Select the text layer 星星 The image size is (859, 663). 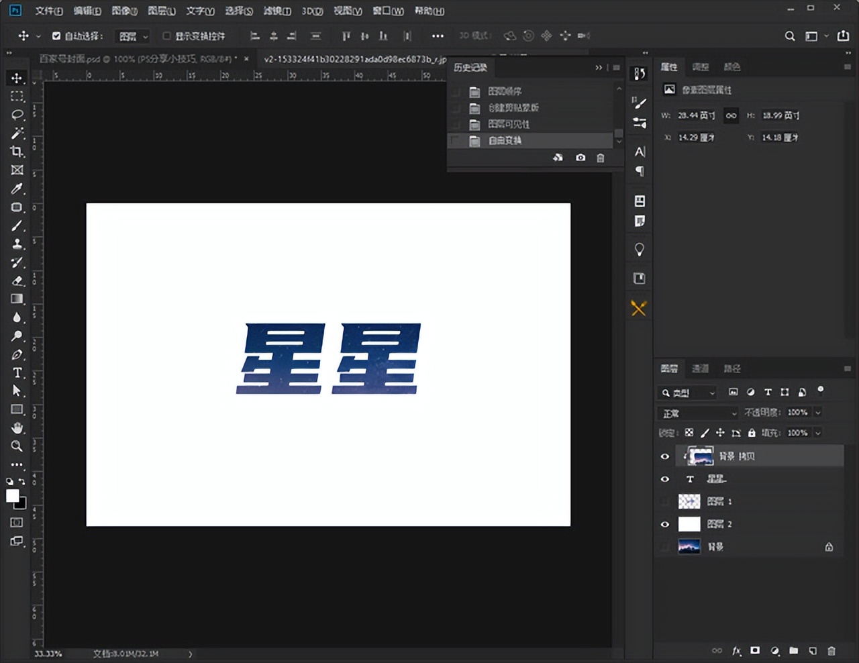717,479
